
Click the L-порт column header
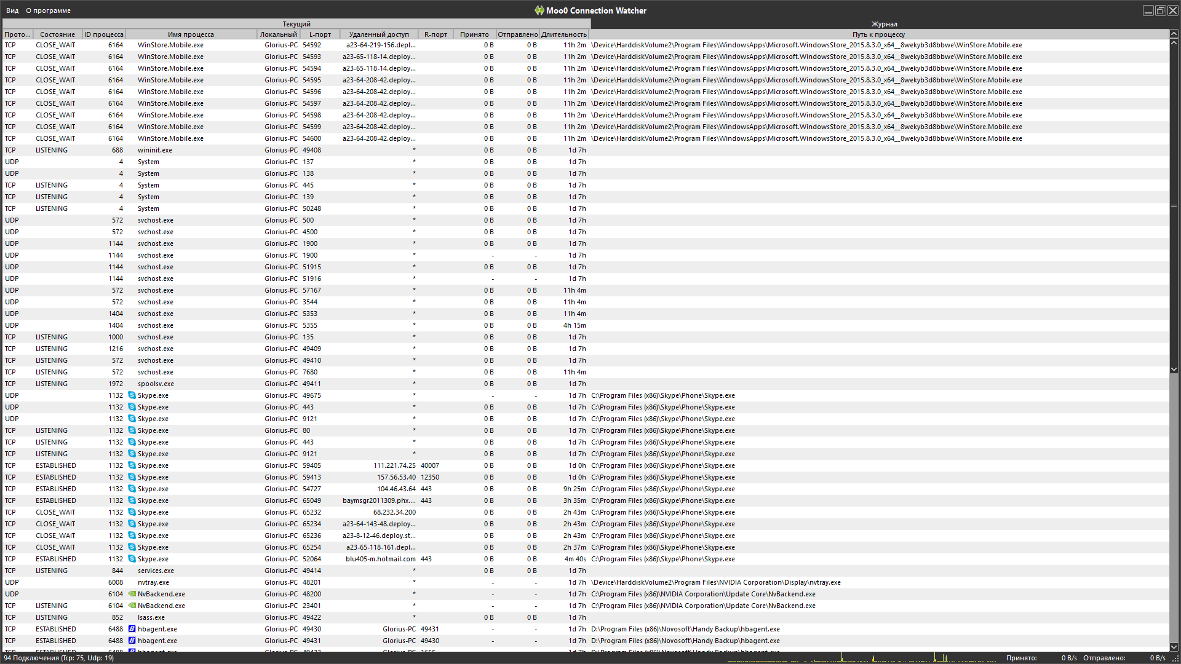[x=320, y=34]
